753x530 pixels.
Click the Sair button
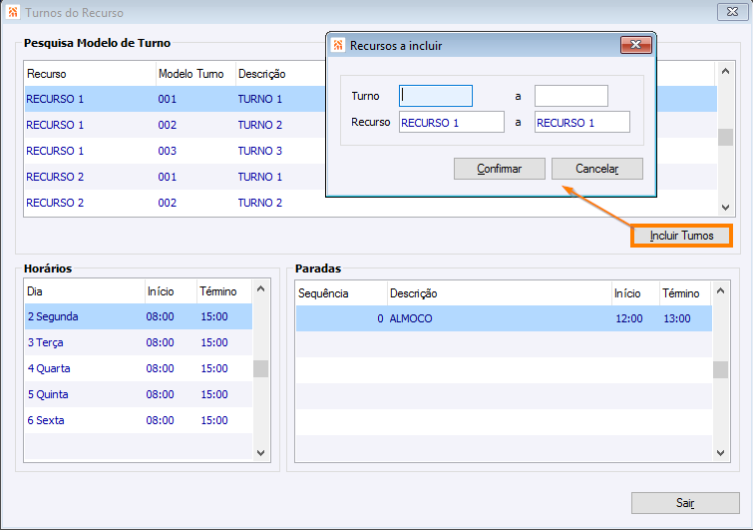tap(685, 503)
